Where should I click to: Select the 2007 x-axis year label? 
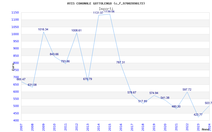tap(21, 127)
